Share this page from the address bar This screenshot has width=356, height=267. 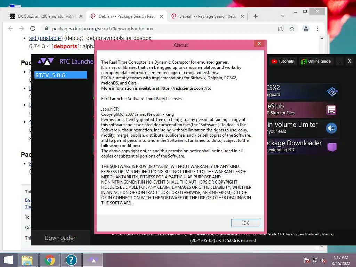[x=281, y=29]
